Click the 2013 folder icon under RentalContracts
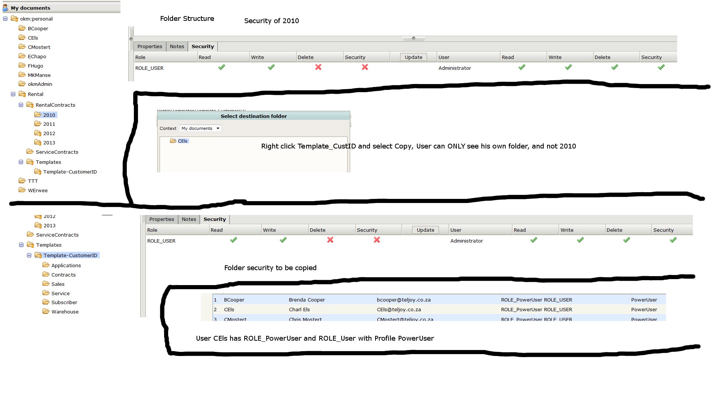This screenshot has height=403, width=716. 38,143
